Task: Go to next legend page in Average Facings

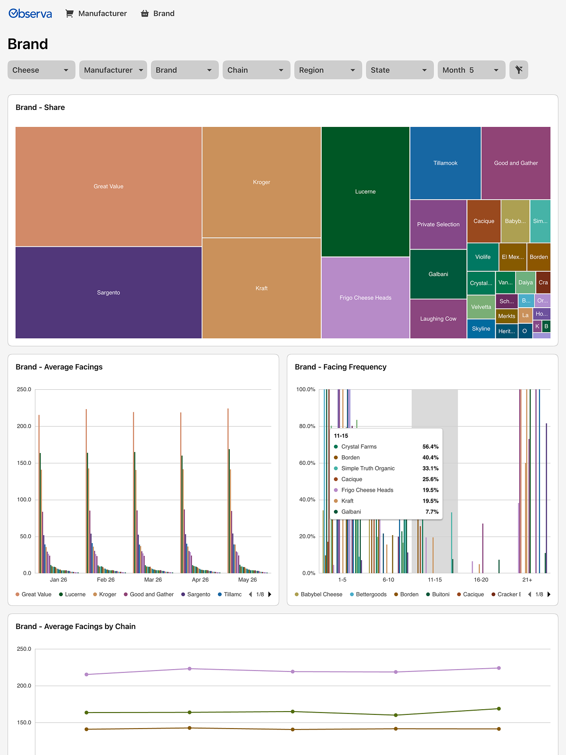Action: click(x=270, y=595)
